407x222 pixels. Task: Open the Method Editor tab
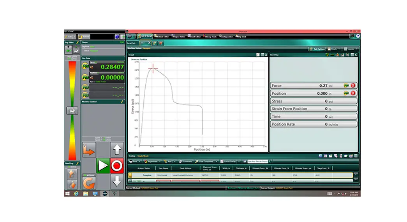tap(162, 36)
